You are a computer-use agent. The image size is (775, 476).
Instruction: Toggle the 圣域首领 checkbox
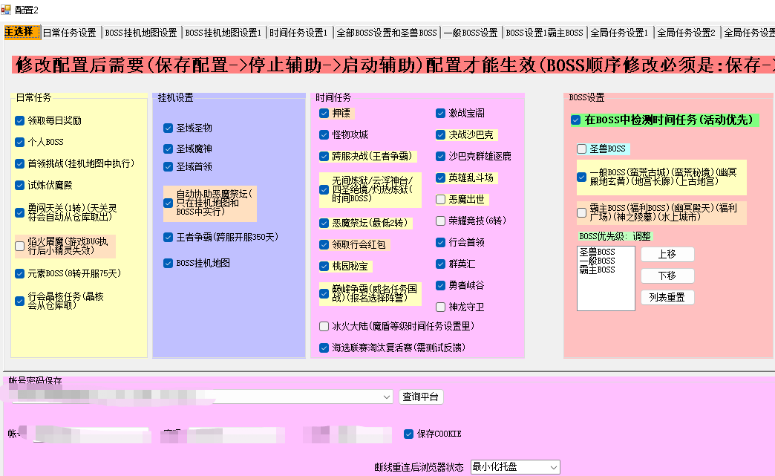(x=168, y=166)
